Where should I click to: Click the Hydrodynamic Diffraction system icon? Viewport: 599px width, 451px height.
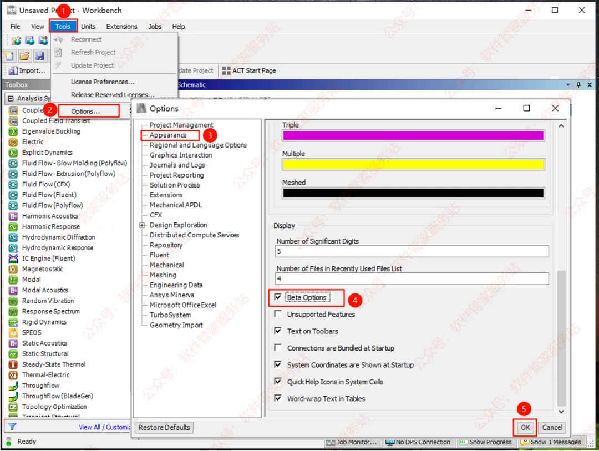(x=13, y=237)
